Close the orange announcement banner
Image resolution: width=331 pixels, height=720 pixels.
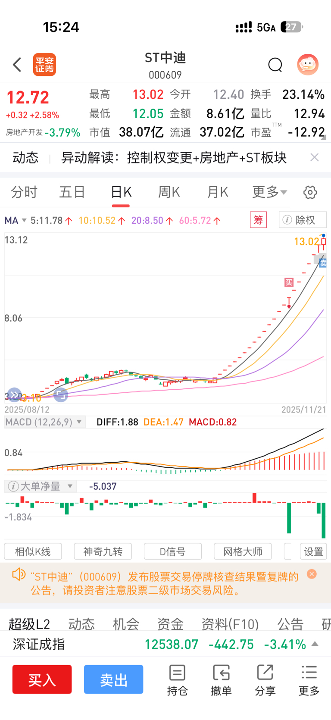[312, 574]
